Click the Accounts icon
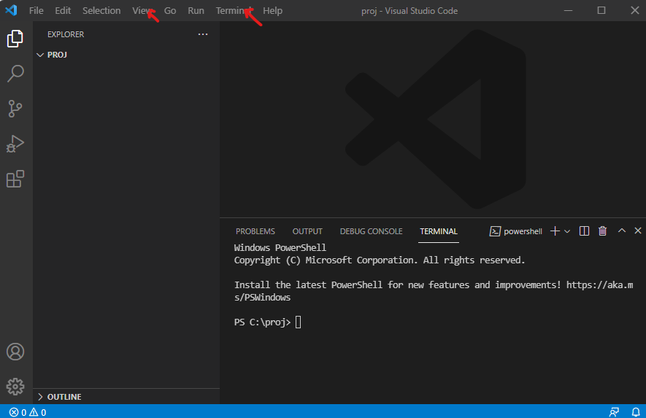The image size is (646, 418). pyautogui.click(x=15, y=352)
